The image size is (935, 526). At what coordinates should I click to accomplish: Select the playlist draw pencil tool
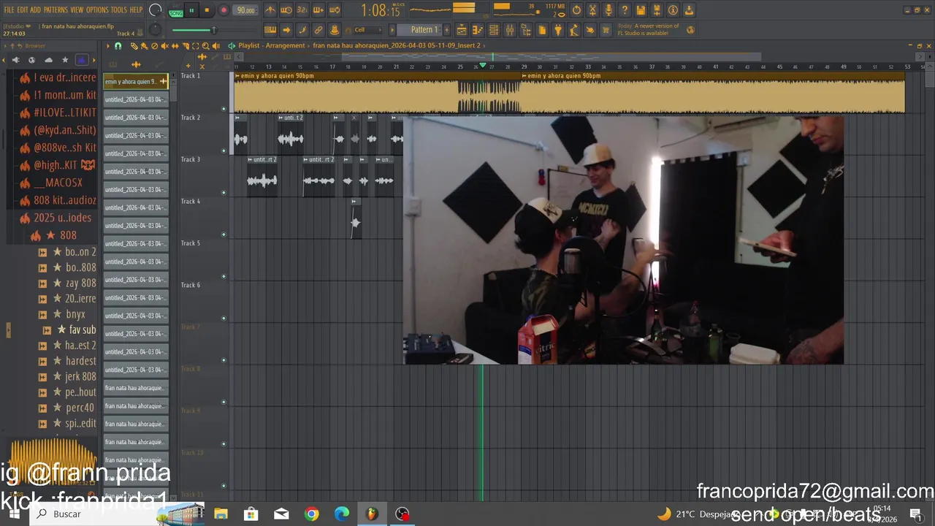134,45
